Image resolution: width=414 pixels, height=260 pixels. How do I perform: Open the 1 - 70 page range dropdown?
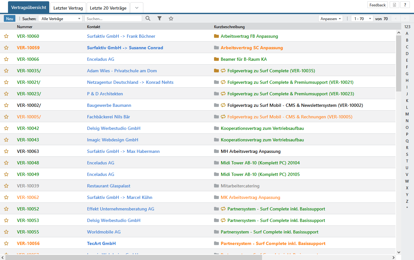point(362,19)
